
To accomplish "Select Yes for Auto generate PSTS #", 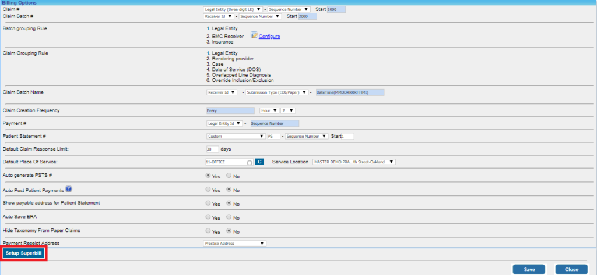I will 208,176.
